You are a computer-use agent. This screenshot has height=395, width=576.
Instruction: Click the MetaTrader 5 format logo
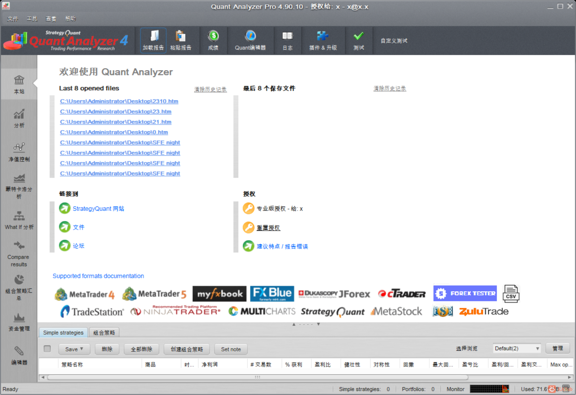pyautogui.click(x=154, y=294)
